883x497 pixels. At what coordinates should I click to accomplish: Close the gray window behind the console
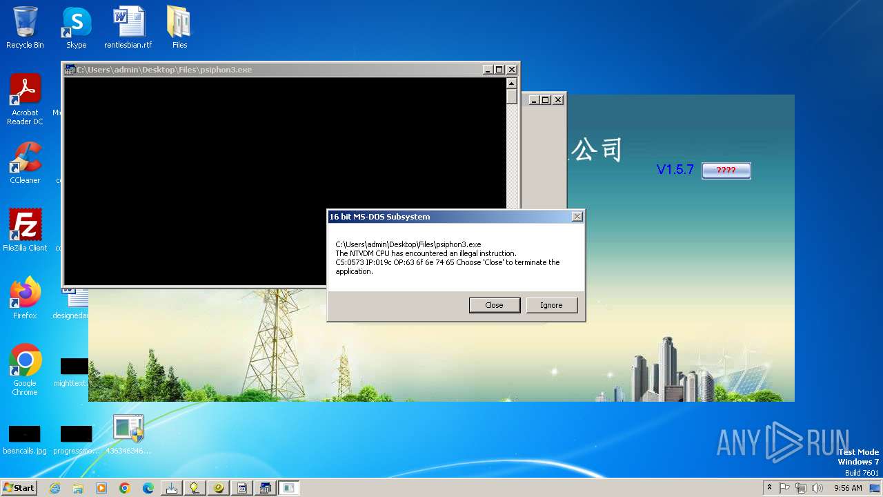[x=558, y=100]
